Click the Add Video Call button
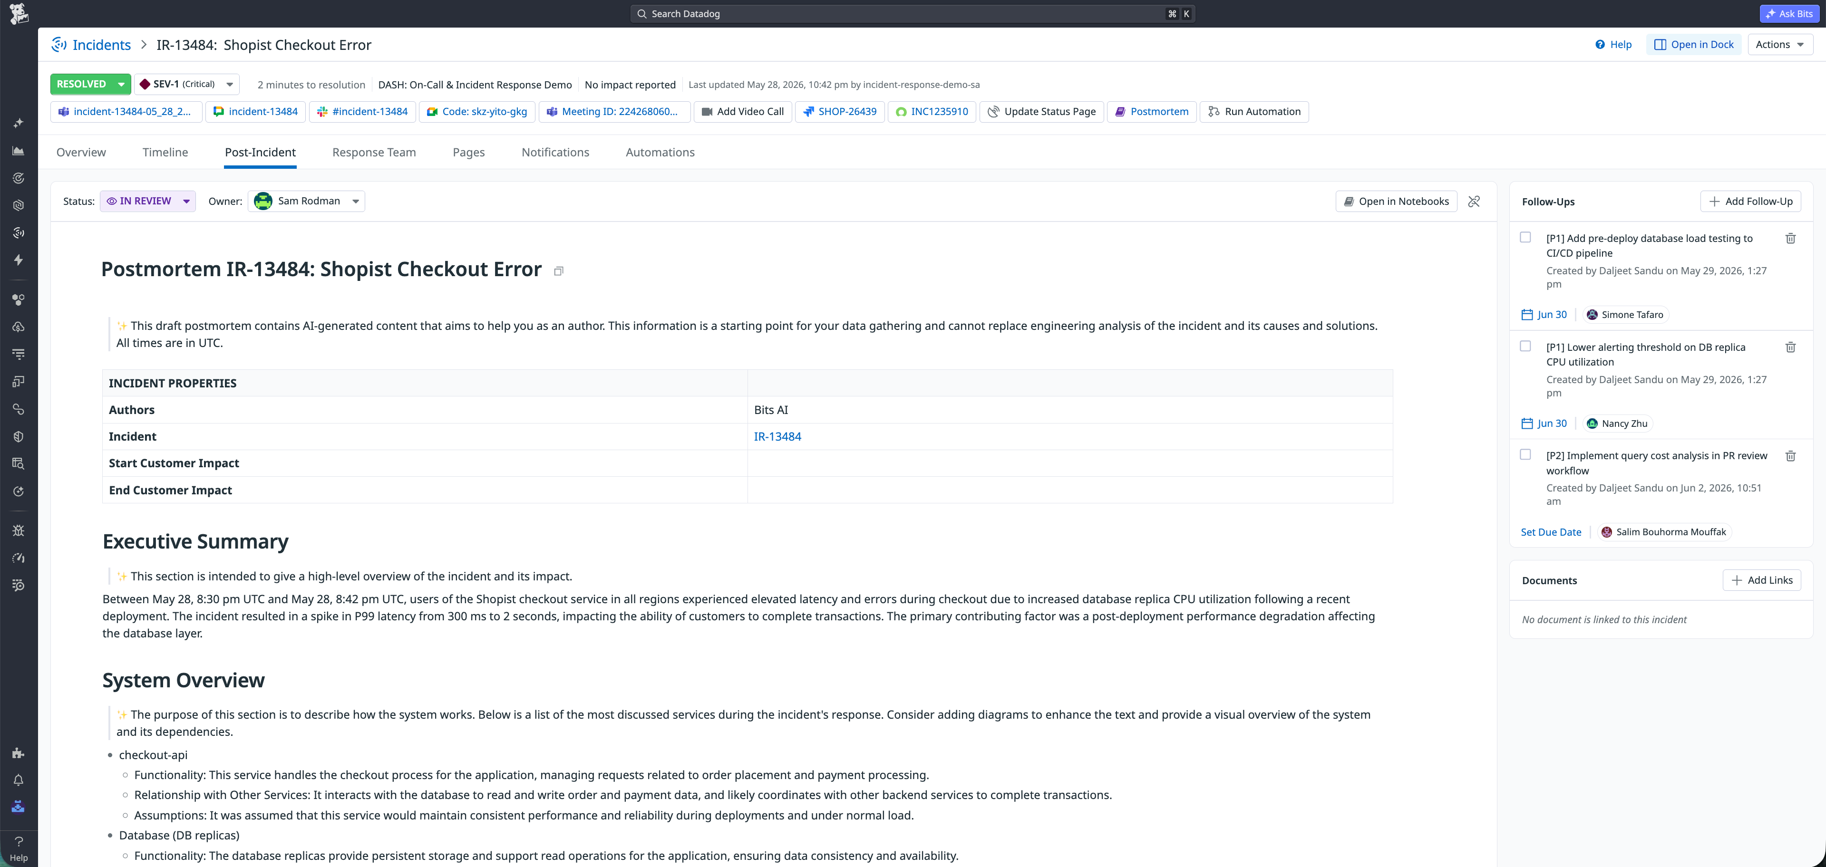1826x867 pixels. pyautogui.click(x=742, y=112)
